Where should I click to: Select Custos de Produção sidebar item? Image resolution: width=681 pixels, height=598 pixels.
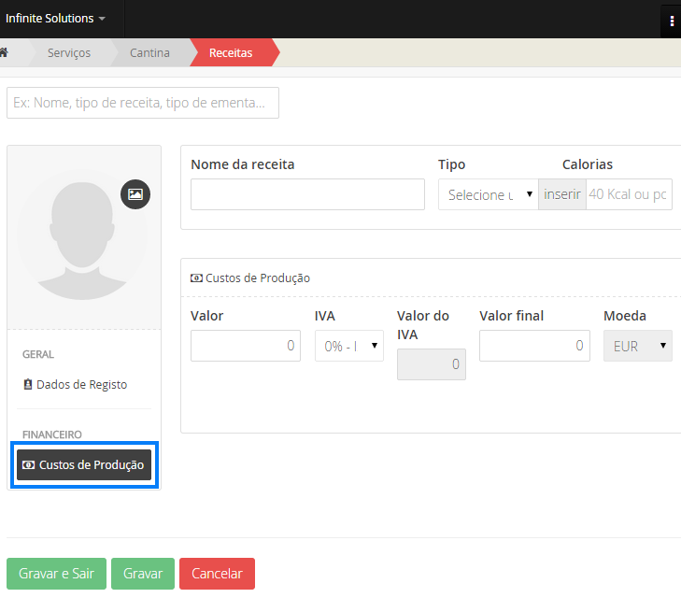(x=84, y=464)
